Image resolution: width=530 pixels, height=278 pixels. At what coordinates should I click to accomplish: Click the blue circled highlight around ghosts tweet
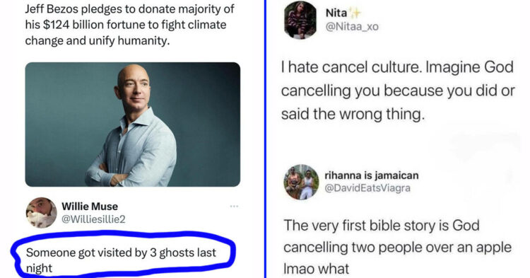[124, 255]
